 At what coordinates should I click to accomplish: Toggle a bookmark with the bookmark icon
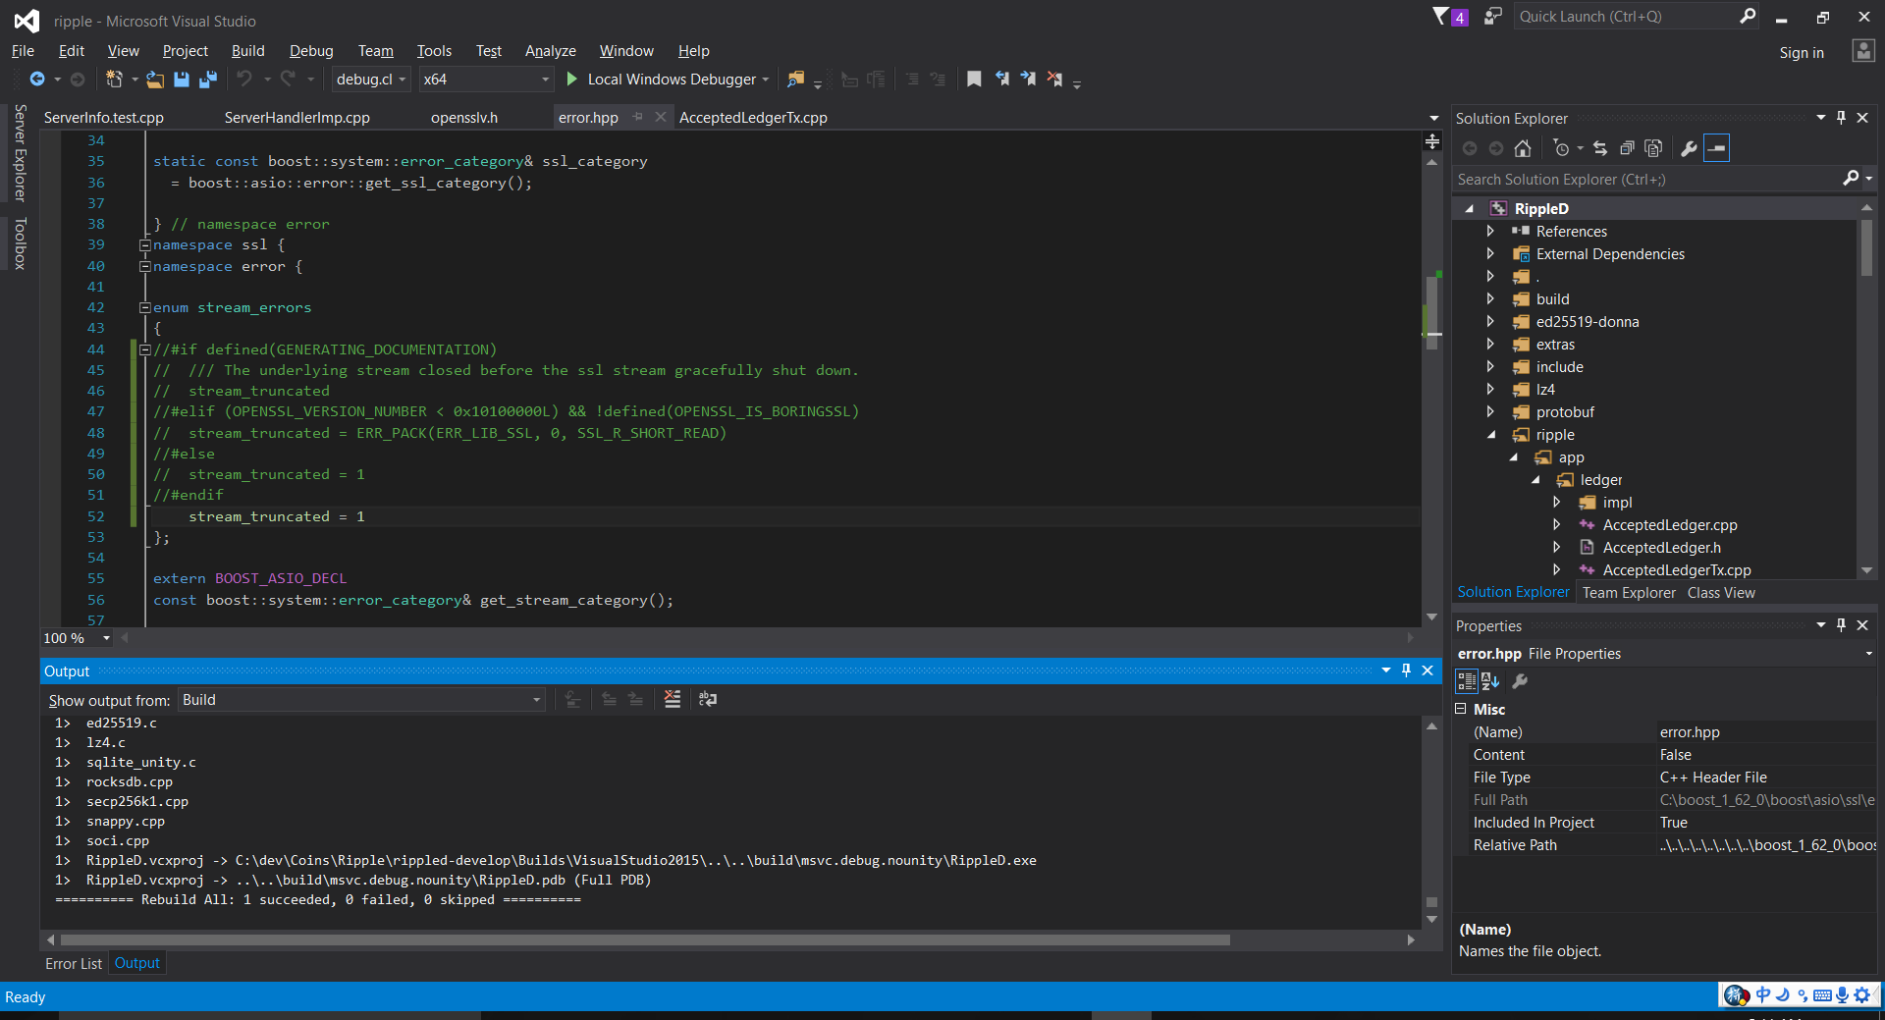point(974,80)
